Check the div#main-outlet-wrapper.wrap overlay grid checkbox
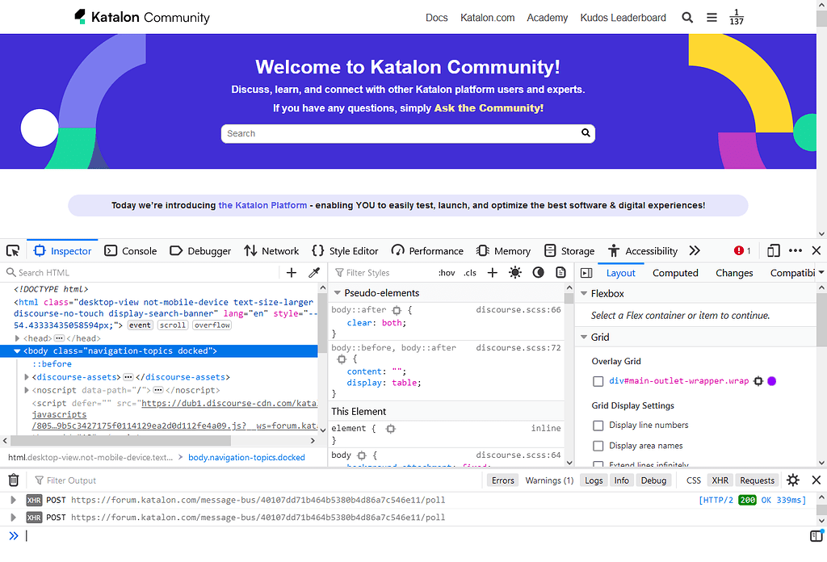The height and width of the screenshot is (562, 827). (598, 381)
